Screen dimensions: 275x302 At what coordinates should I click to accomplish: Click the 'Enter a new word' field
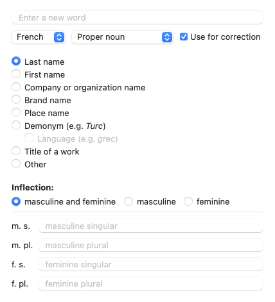[x=137, y=17]
